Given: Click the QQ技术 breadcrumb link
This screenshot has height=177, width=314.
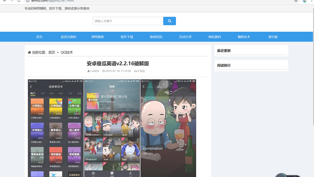Looking at the screenshot, I should pos(67,52).
